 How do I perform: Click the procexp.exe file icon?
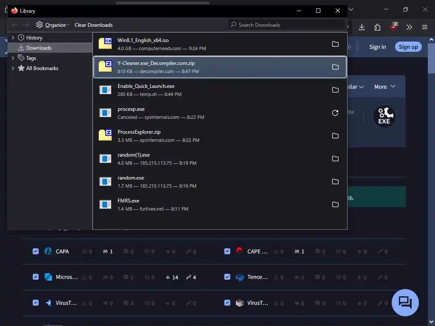pyautogui.click(x=105, y=113)
